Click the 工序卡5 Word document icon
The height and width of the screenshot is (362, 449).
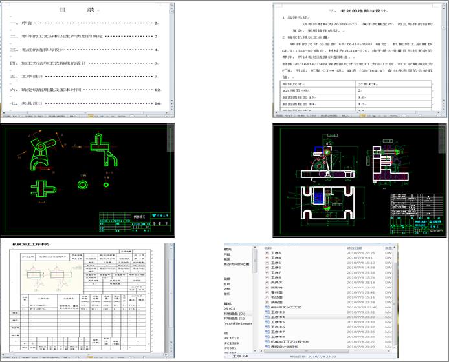pyautogui.click(x=267, y=322)
